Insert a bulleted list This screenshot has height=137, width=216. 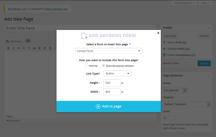point(24,48)
